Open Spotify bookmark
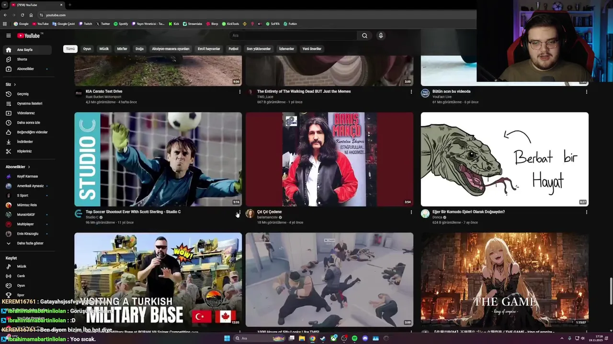Viewport: 613px width, 344px height. (121, 23)
